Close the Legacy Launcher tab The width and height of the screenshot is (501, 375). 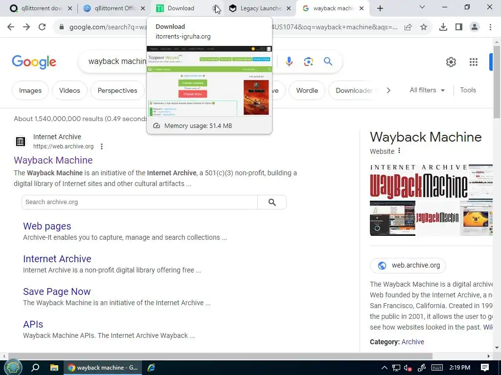[289, 9]
